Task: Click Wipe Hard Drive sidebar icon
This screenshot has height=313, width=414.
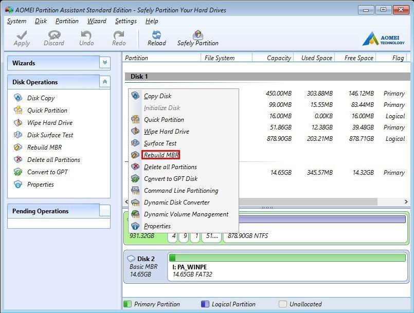Action: (x=18, y=123)
